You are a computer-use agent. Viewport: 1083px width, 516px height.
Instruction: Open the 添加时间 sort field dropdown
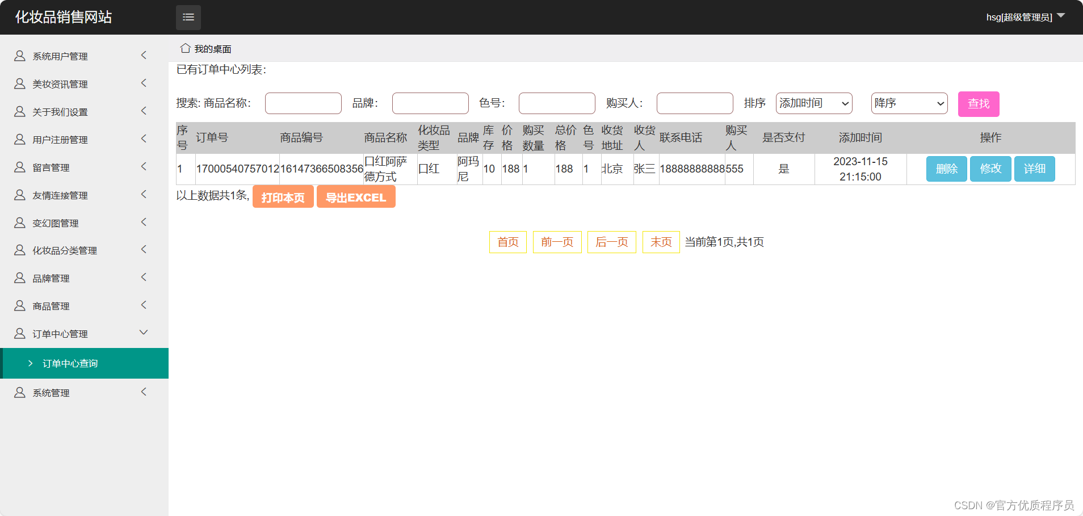click(814, 103)
